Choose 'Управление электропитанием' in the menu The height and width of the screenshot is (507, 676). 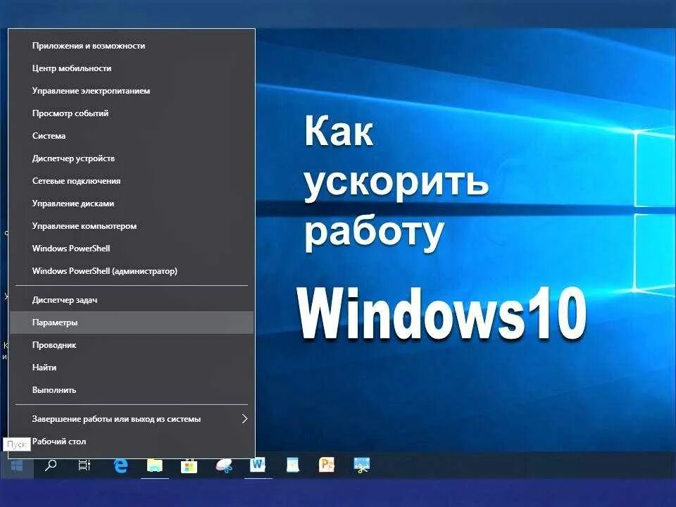(132, 91)
